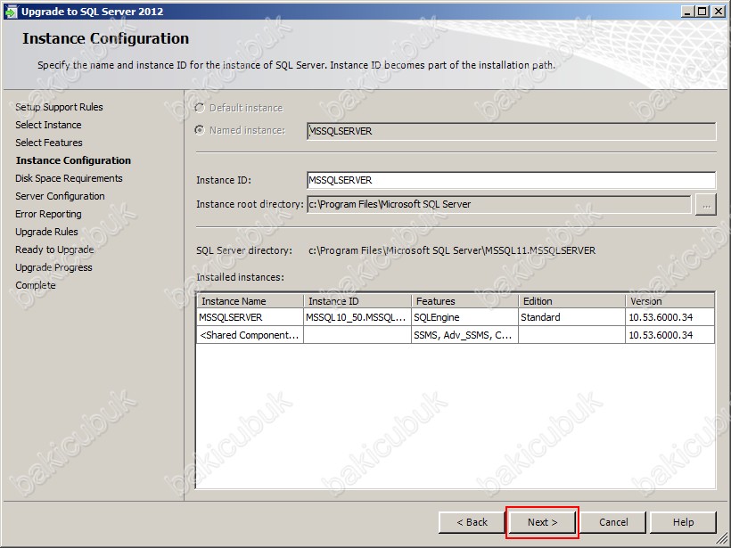Click the Instance Name column header
Viewport: 731px width, 548px height.
[251, 301]
